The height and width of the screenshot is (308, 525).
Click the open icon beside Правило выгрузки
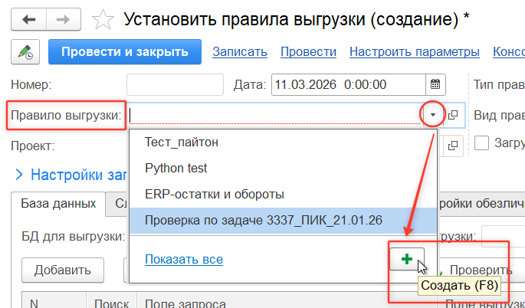453,115
